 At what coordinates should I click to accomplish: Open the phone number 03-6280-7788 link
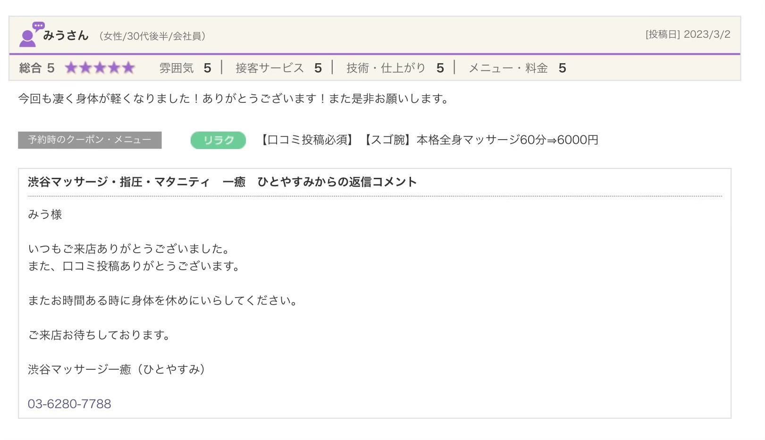point(69,404)
